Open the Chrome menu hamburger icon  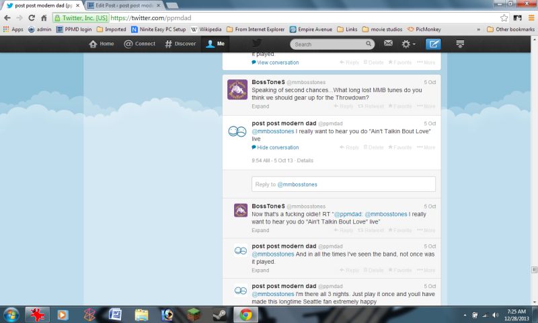[531, 18]
